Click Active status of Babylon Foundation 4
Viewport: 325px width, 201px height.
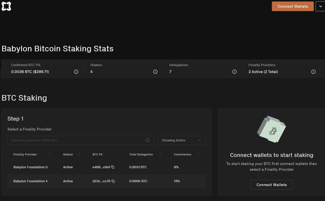click(68, 181)
